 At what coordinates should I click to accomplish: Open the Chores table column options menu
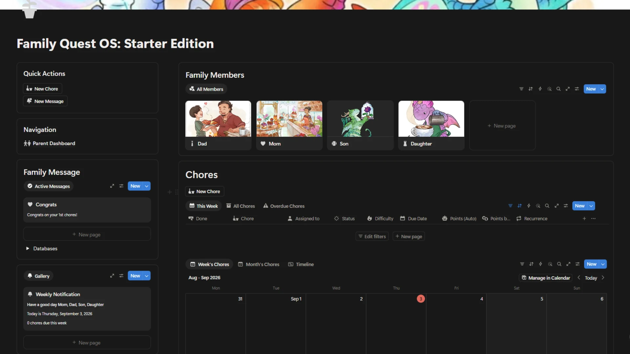[593, 219]
